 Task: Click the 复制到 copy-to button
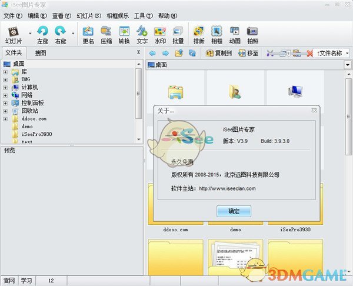coord(219,53)
